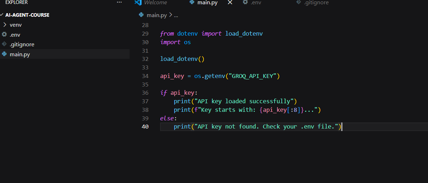The height and width of the screenshot is (183, 428).
Task: Click the git icon on .gitignore tab
Action: [298, 2]
